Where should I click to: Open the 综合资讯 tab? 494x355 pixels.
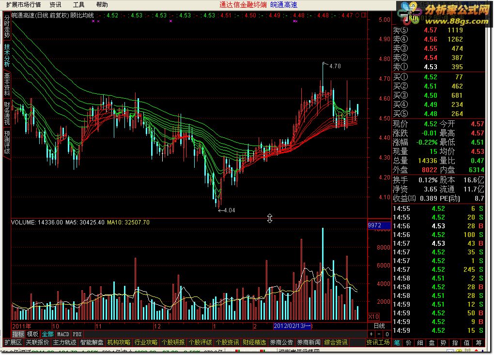[336, 342]
